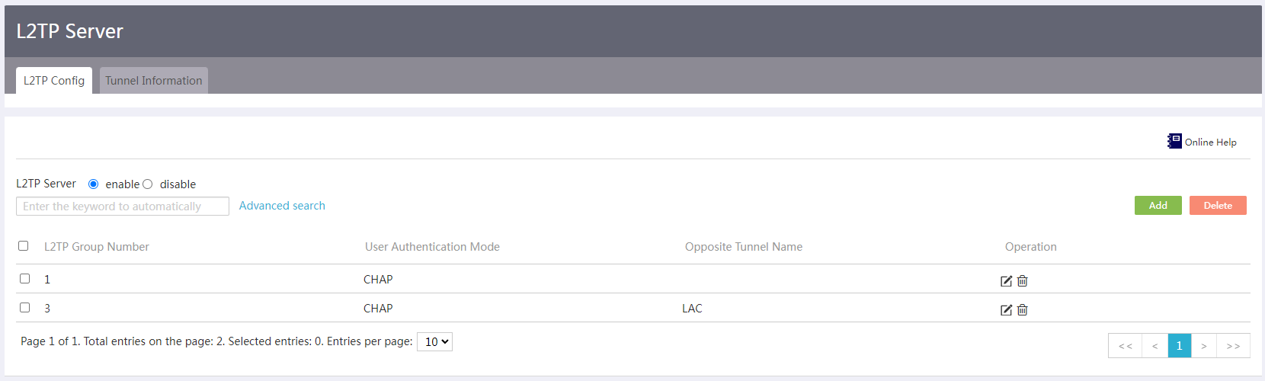Screen dimensions: 1265x381
Task: Focus the keyword search input field
Action: click(123, 207)
